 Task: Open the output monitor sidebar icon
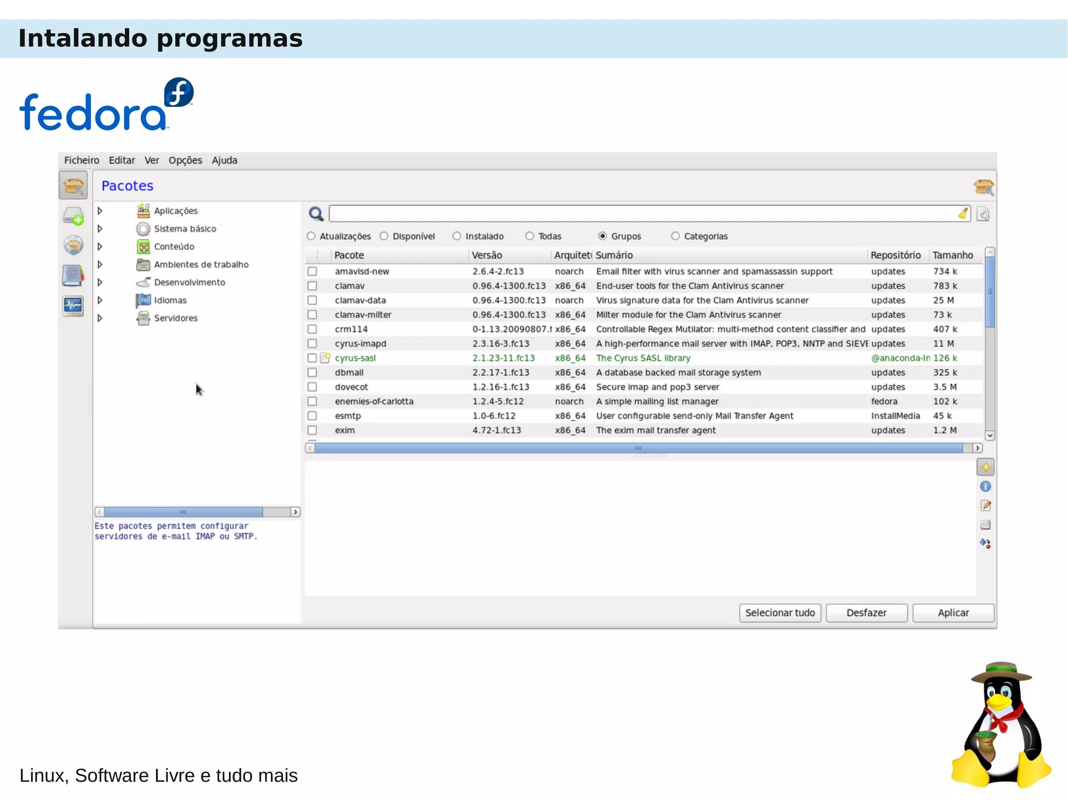(73, 305)
